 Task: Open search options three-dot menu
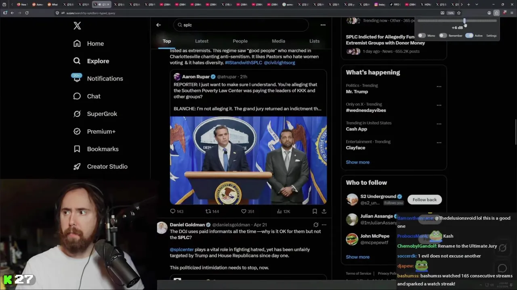click(x=323, y=25)
